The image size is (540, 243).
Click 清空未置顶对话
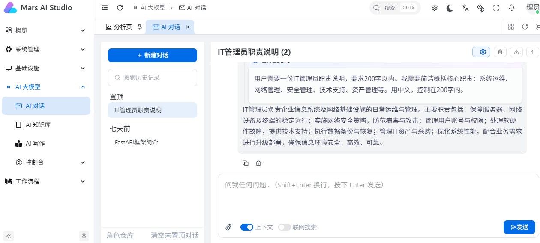(175, 235)
